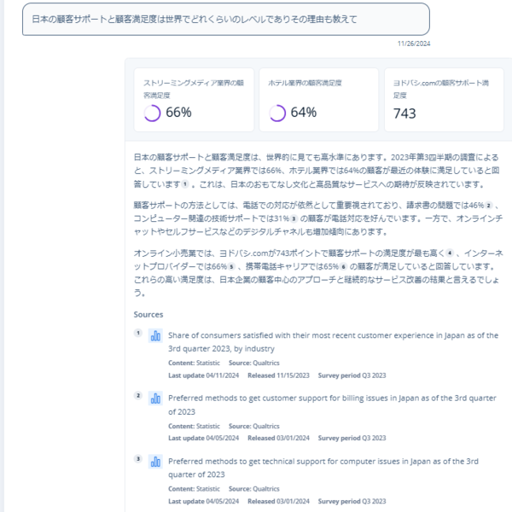Click the 66% circular progress ring
Image resolution: width=512 pixels, height=512 pixels.
coord(152,113)
